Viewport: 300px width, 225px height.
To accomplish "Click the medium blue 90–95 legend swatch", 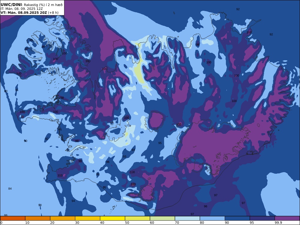I will (x=237, y=218).
